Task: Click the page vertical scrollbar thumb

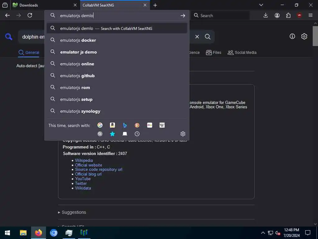Action: (x=315, y=36)
